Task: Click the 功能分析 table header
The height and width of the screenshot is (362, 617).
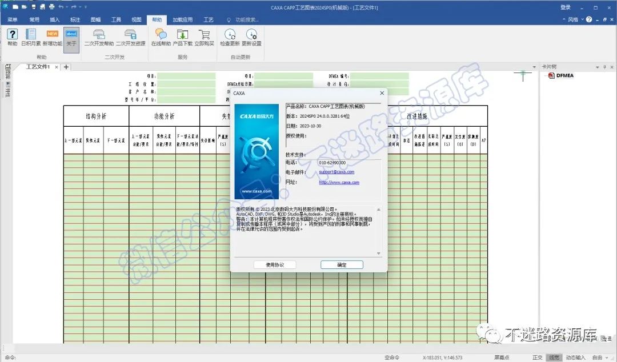Action: click(164, 116)
